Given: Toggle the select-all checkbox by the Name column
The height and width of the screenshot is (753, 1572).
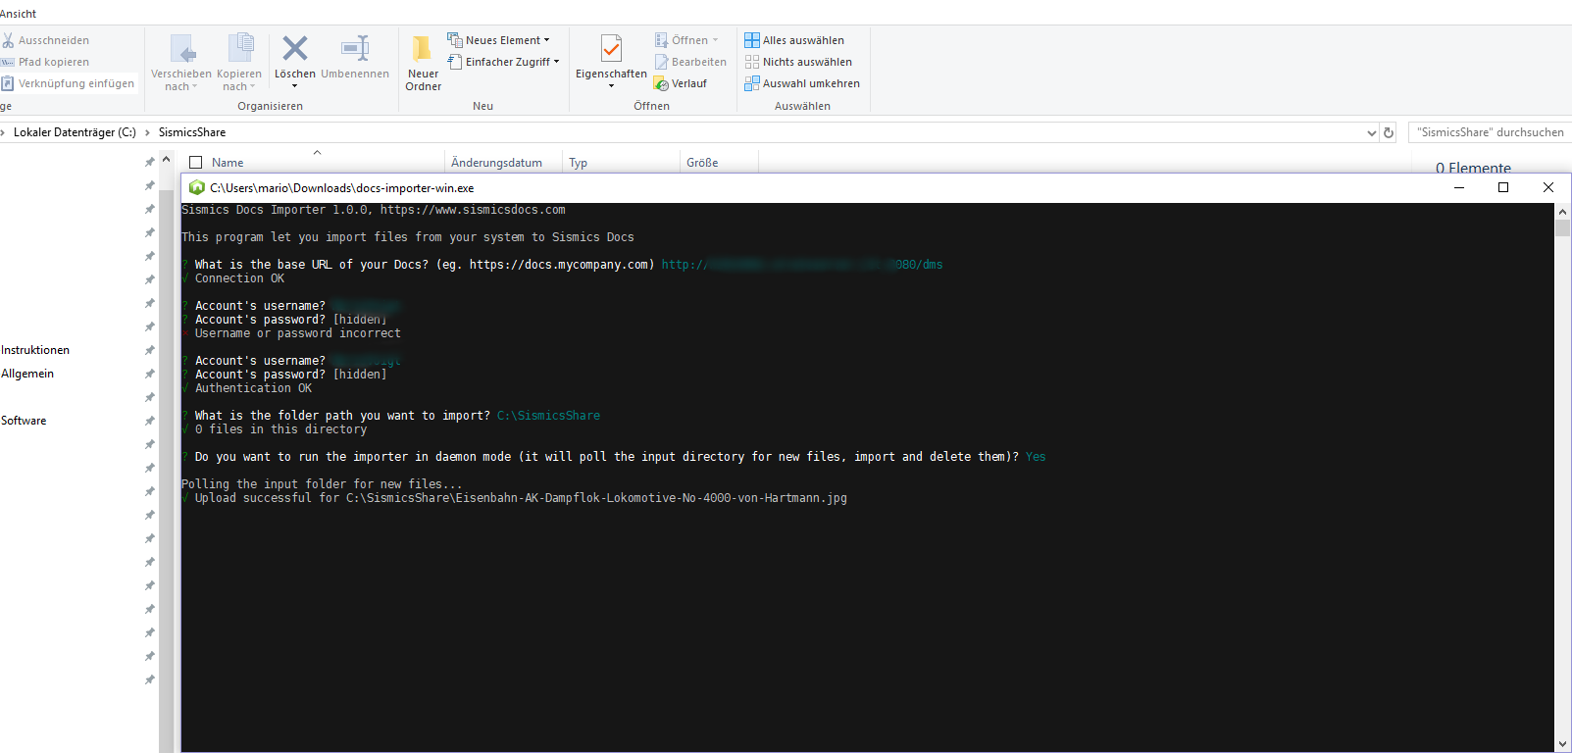Looking at the screenshot, I should click(195, 163).
